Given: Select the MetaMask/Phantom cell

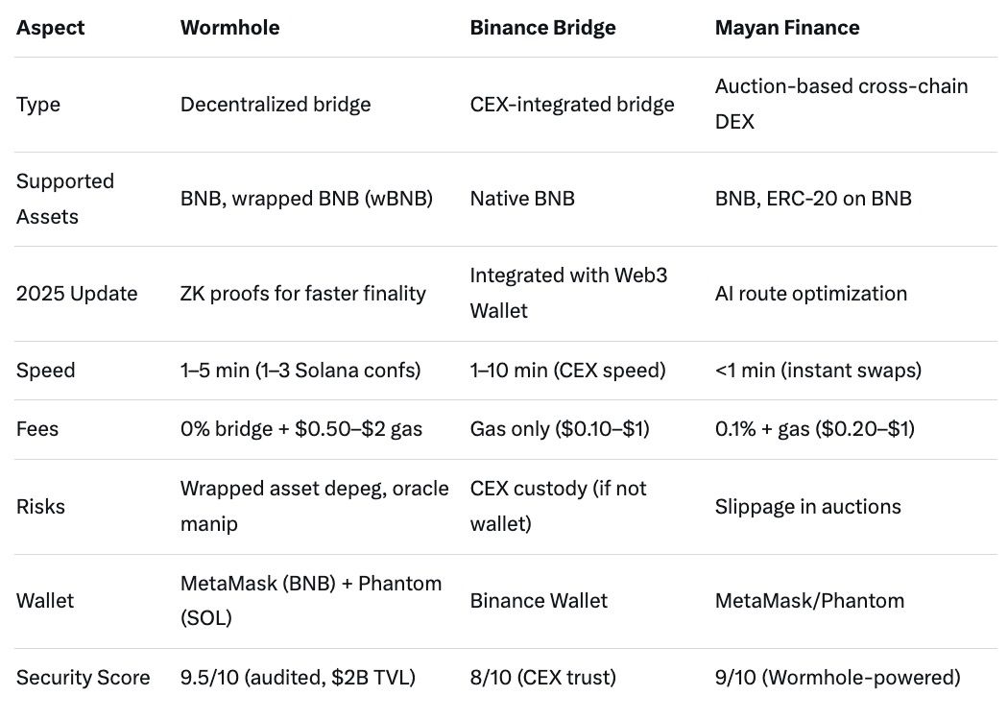Looking at the screenshot, I should (809, 601).
